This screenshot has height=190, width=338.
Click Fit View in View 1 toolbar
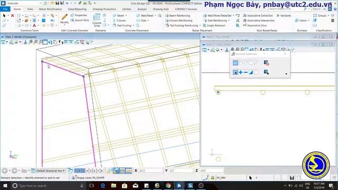(x=45, y=42)
